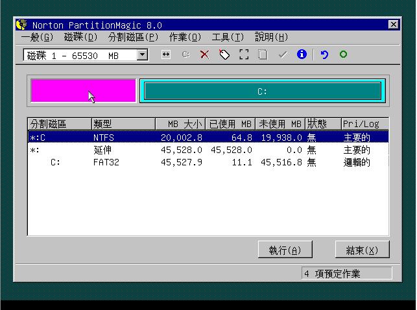Screen dimensions: 417x310
Task: Open the 分割磁區(P) menu
Action: point(133,37)
